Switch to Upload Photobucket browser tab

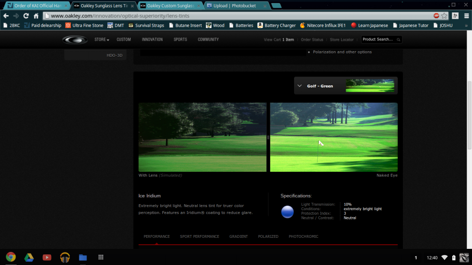click(x=236, y=6)
